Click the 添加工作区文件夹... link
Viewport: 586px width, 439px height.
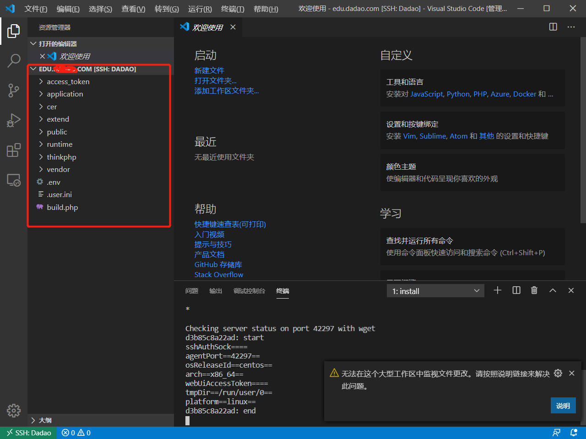tap(227, 91)
